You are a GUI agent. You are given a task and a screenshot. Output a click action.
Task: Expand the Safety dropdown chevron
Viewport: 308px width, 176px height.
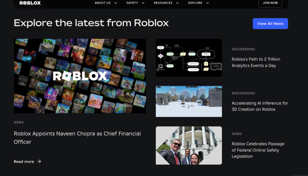point(143,3)
